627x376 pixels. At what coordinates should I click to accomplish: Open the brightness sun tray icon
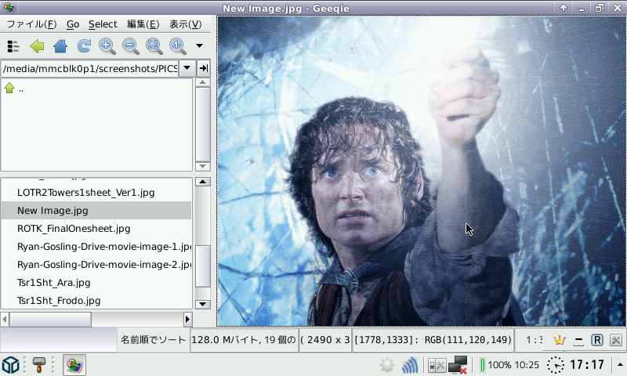[387, 365]
